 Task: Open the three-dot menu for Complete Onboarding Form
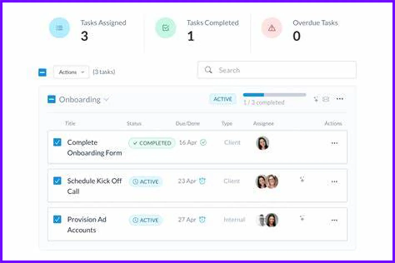[334, 143]
